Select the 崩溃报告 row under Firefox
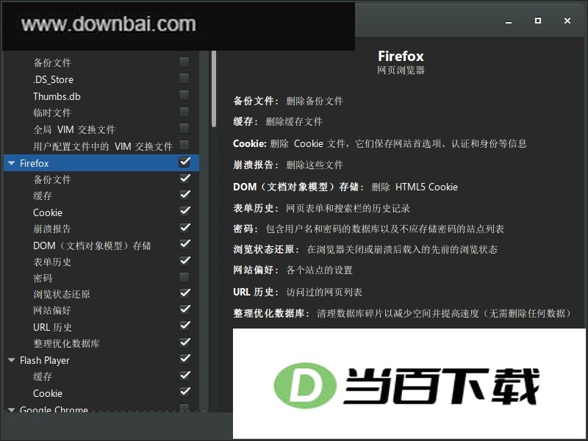This screenshot has height=441, width=588. [x=101, y=229]
